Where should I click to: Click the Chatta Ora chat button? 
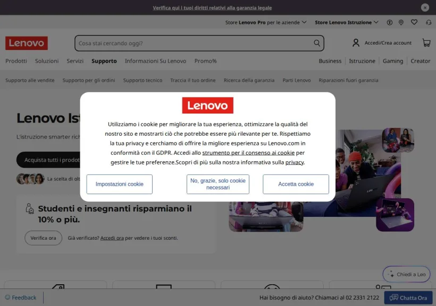[x=408, y=298]
